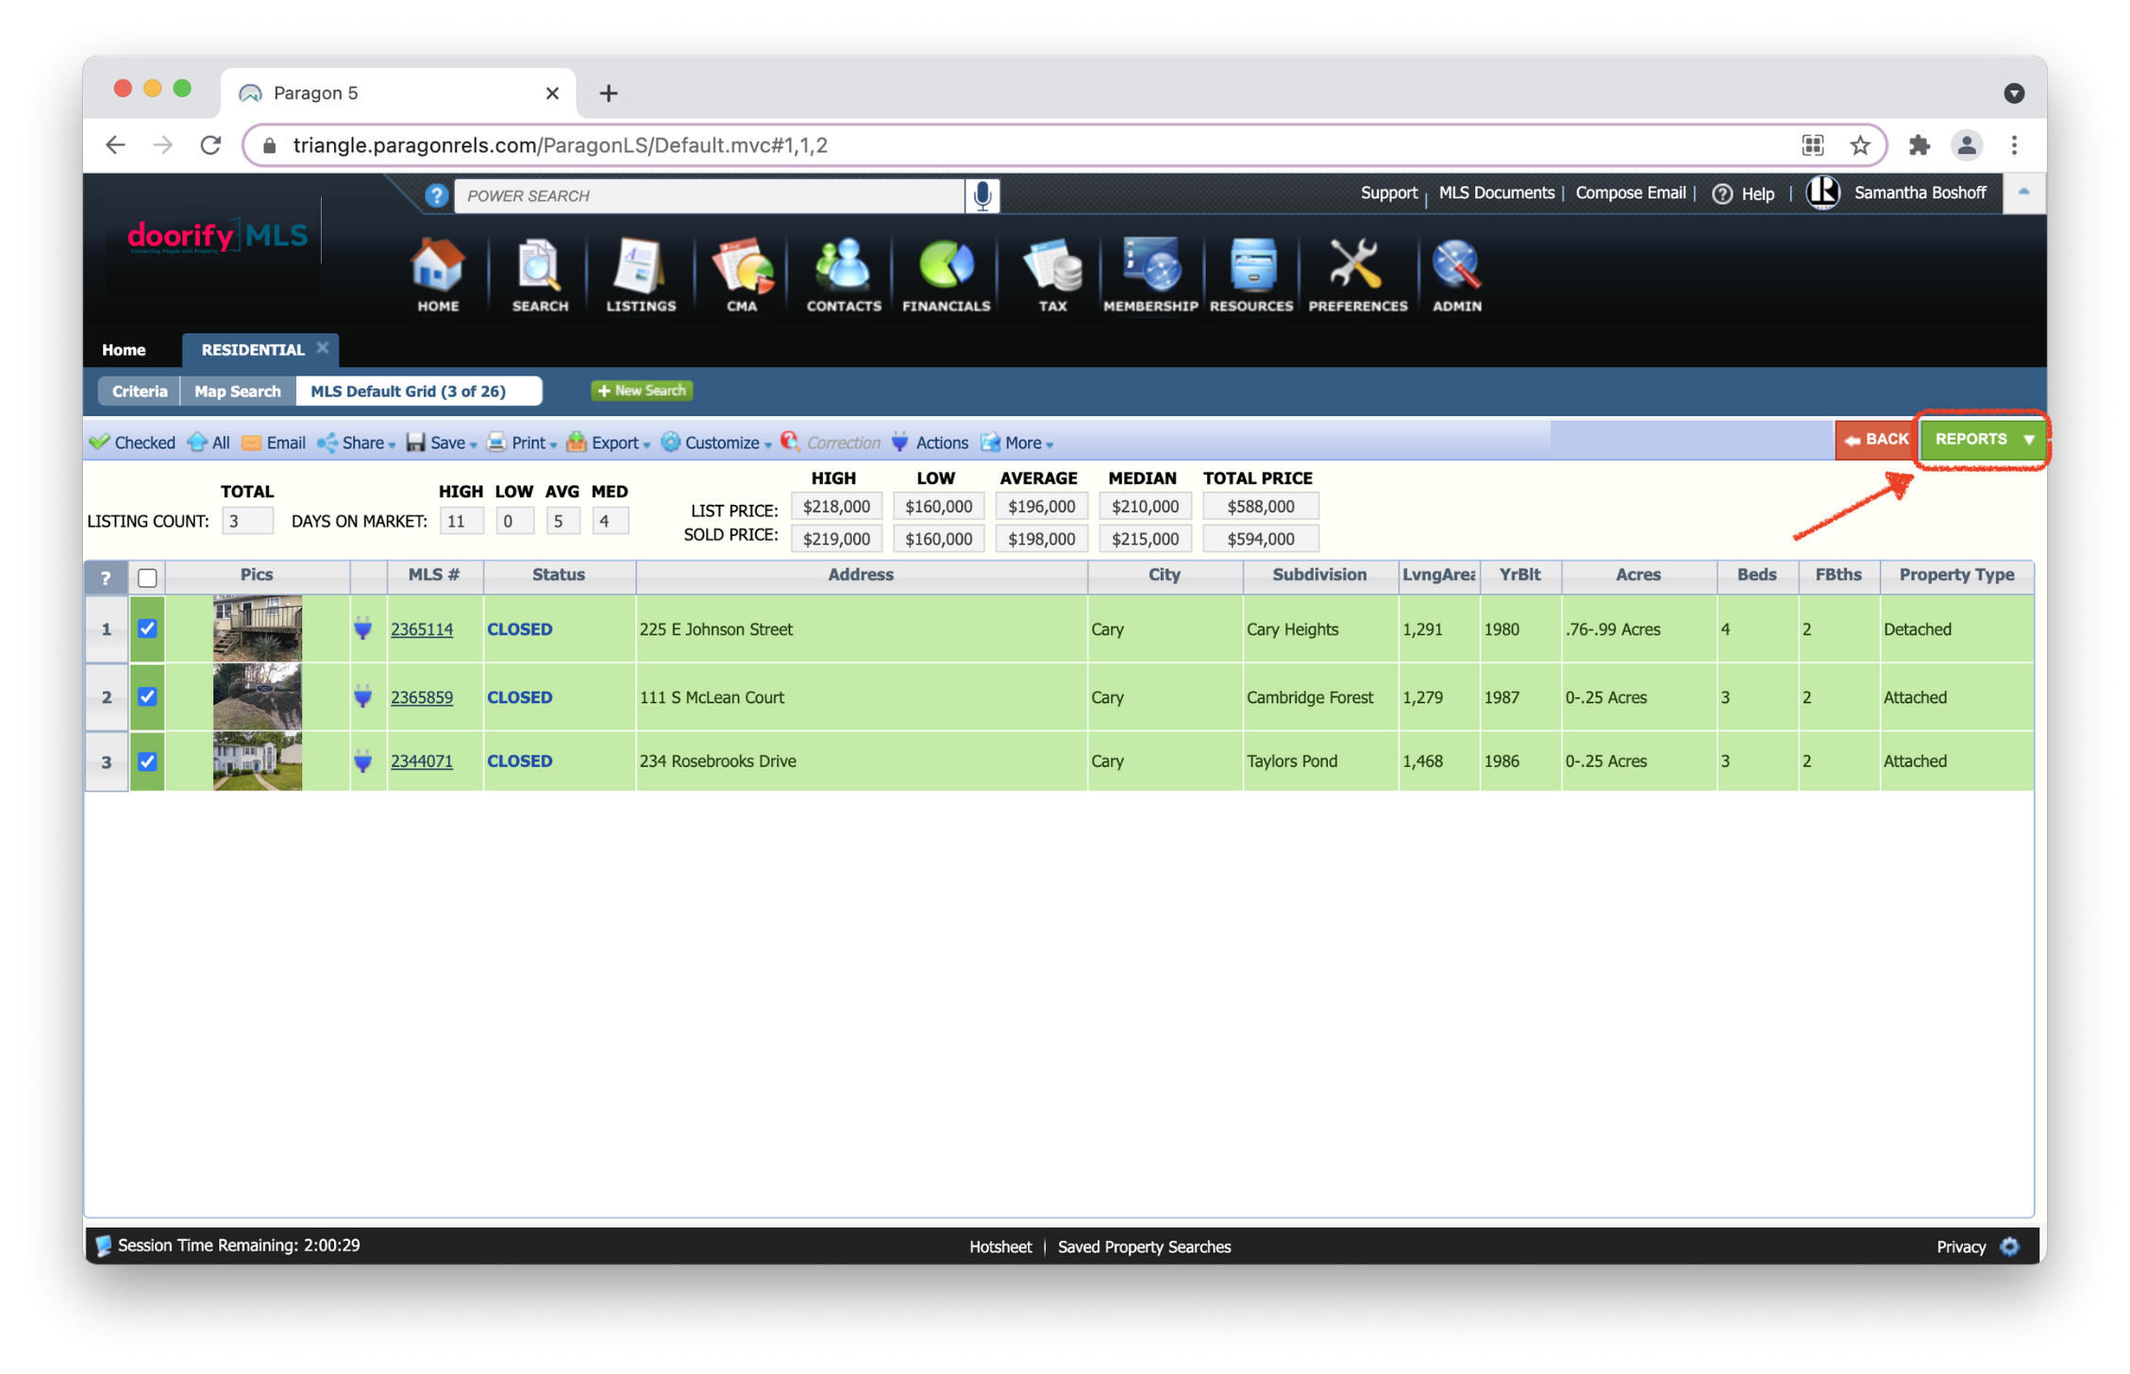Open the Financials module icon
The image size is (2130, 1374).
tap(946, 275)
